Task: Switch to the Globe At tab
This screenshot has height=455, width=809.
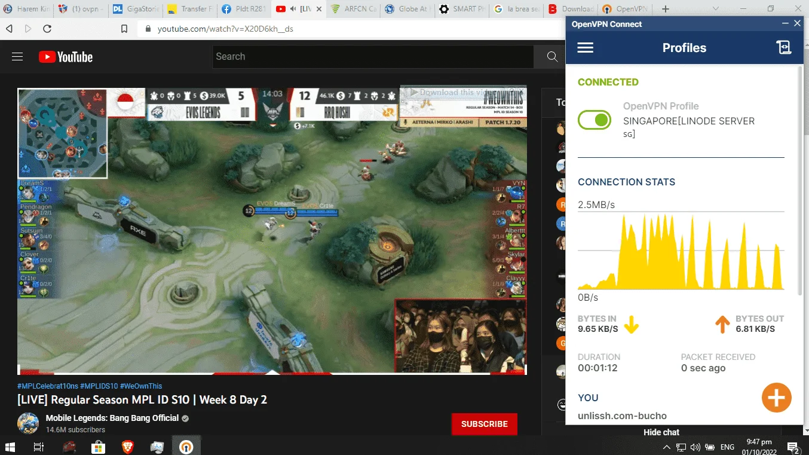Action: click(x=406, y=9)
